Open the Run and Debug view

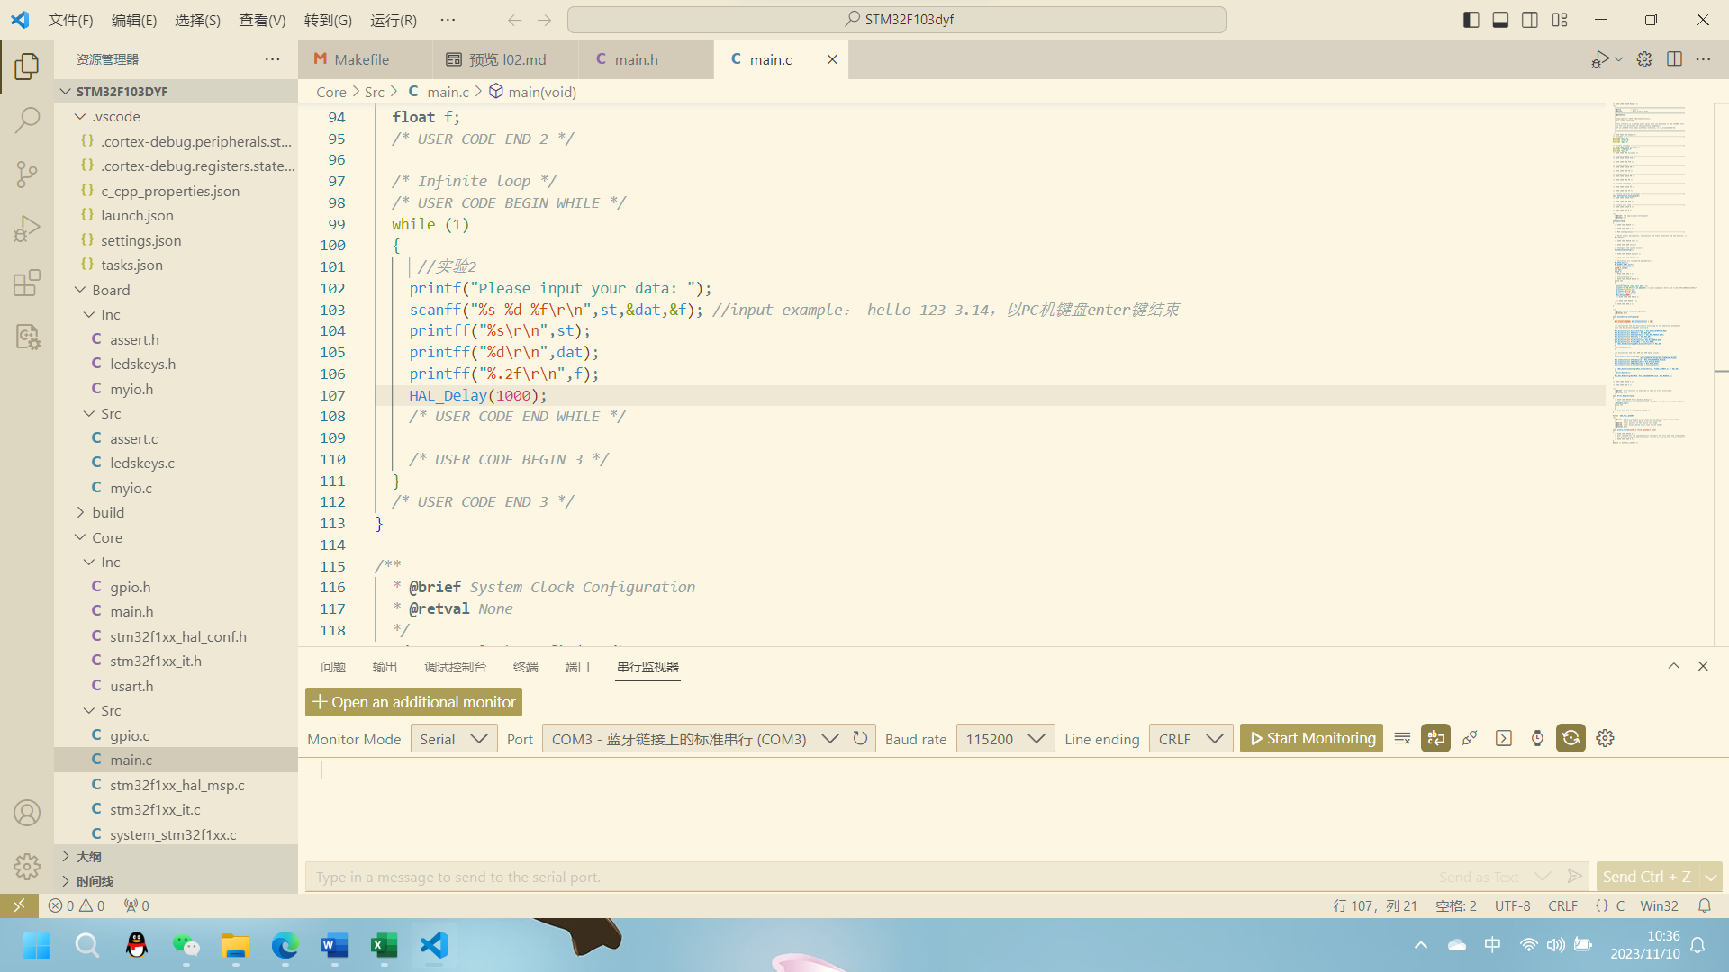[27, 229]
